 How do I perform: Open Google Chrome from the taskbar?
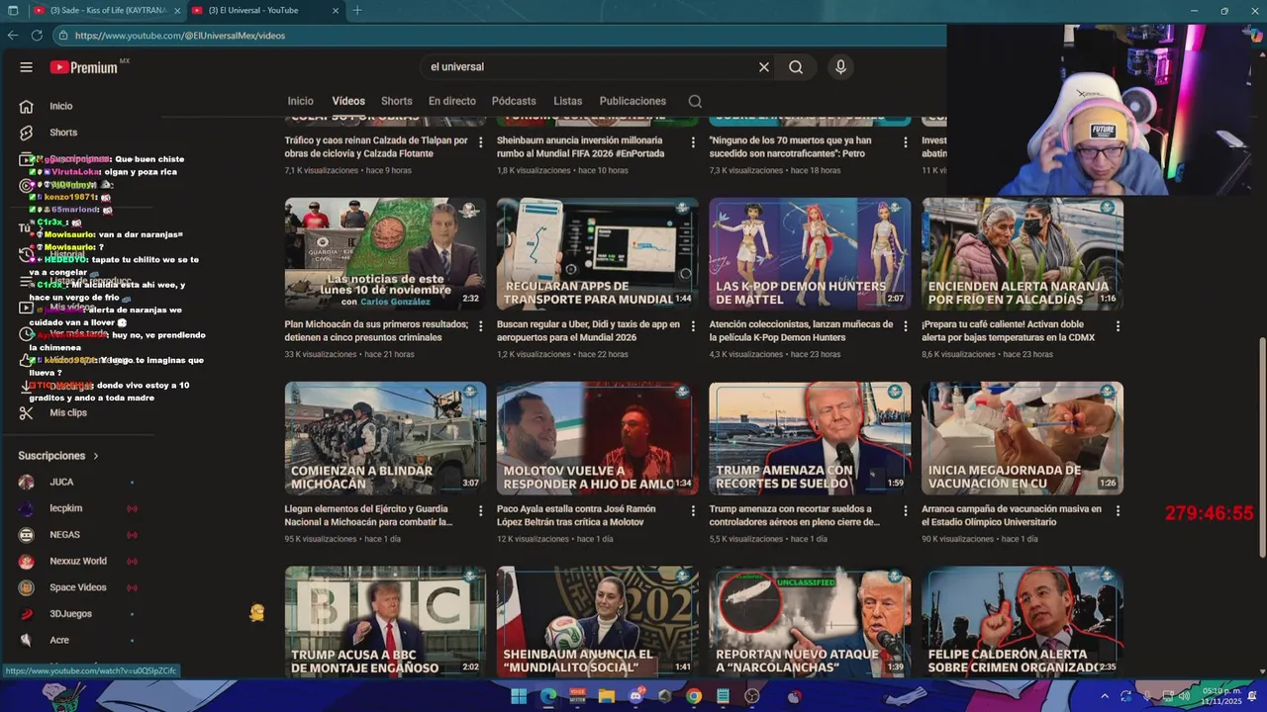694,696
